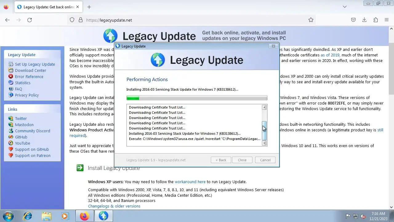Select the 'Installing 2016-03 Servicing Stack Update' log line
This screenshot has height=222, width=394.
pyautogui.click(x=185, y=134)
